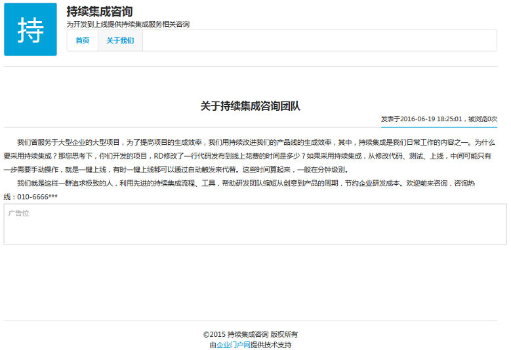Open the 首页 navigation tab
The width and height of the screenshot is (511, 350).
83,41
